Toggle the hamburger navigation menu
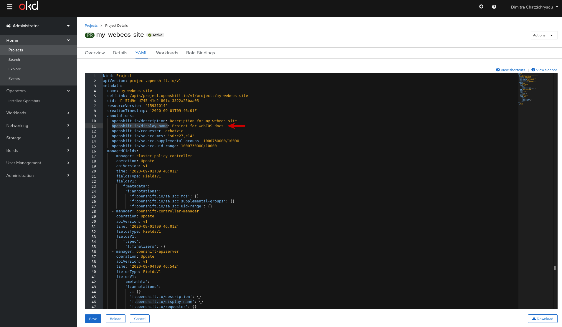This screenshot has width=562, height=327. [x=9, y=7]
